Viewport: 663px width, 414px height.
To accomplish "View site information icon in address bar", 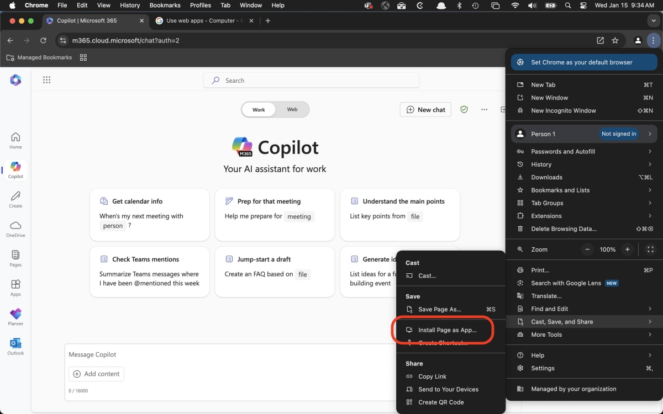I will point(63,40).
